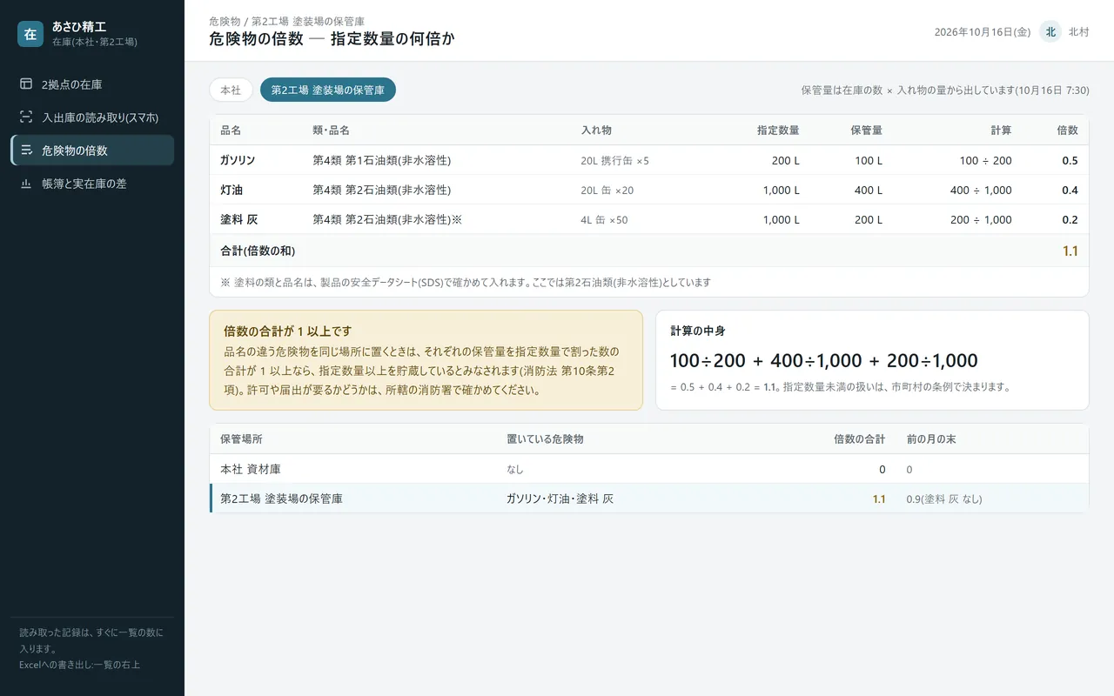This screenshot has height=696, width=1114.
Task: Click the 計算の中身 heading
Action: coord(698,331)
